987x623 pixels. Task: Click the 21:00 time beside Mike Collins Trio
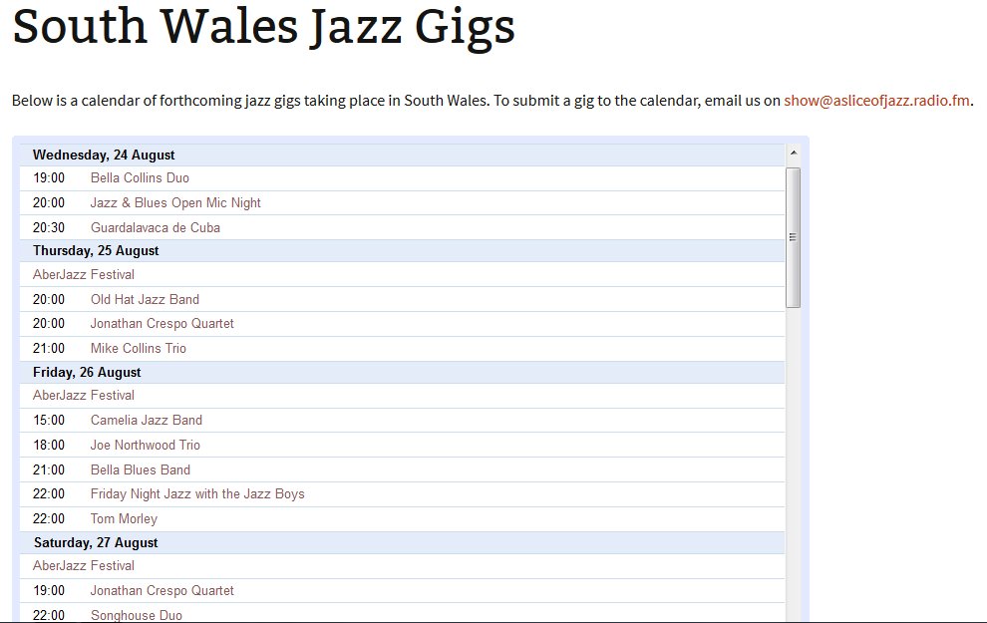coord(49,348)
